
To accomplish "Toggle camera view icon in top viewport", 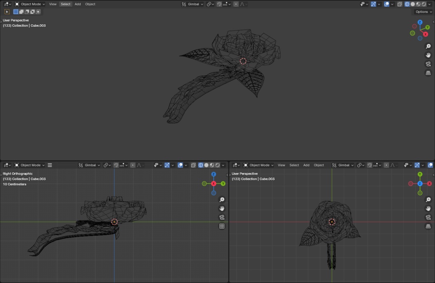I will tap(428, 64).
